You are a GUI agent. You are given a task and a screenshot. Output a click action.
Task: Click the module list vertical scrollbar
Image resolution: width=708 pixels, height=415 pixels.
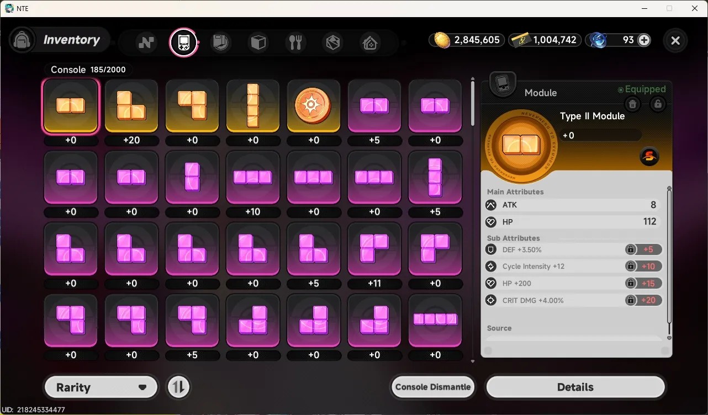click(x=473, y=103)
